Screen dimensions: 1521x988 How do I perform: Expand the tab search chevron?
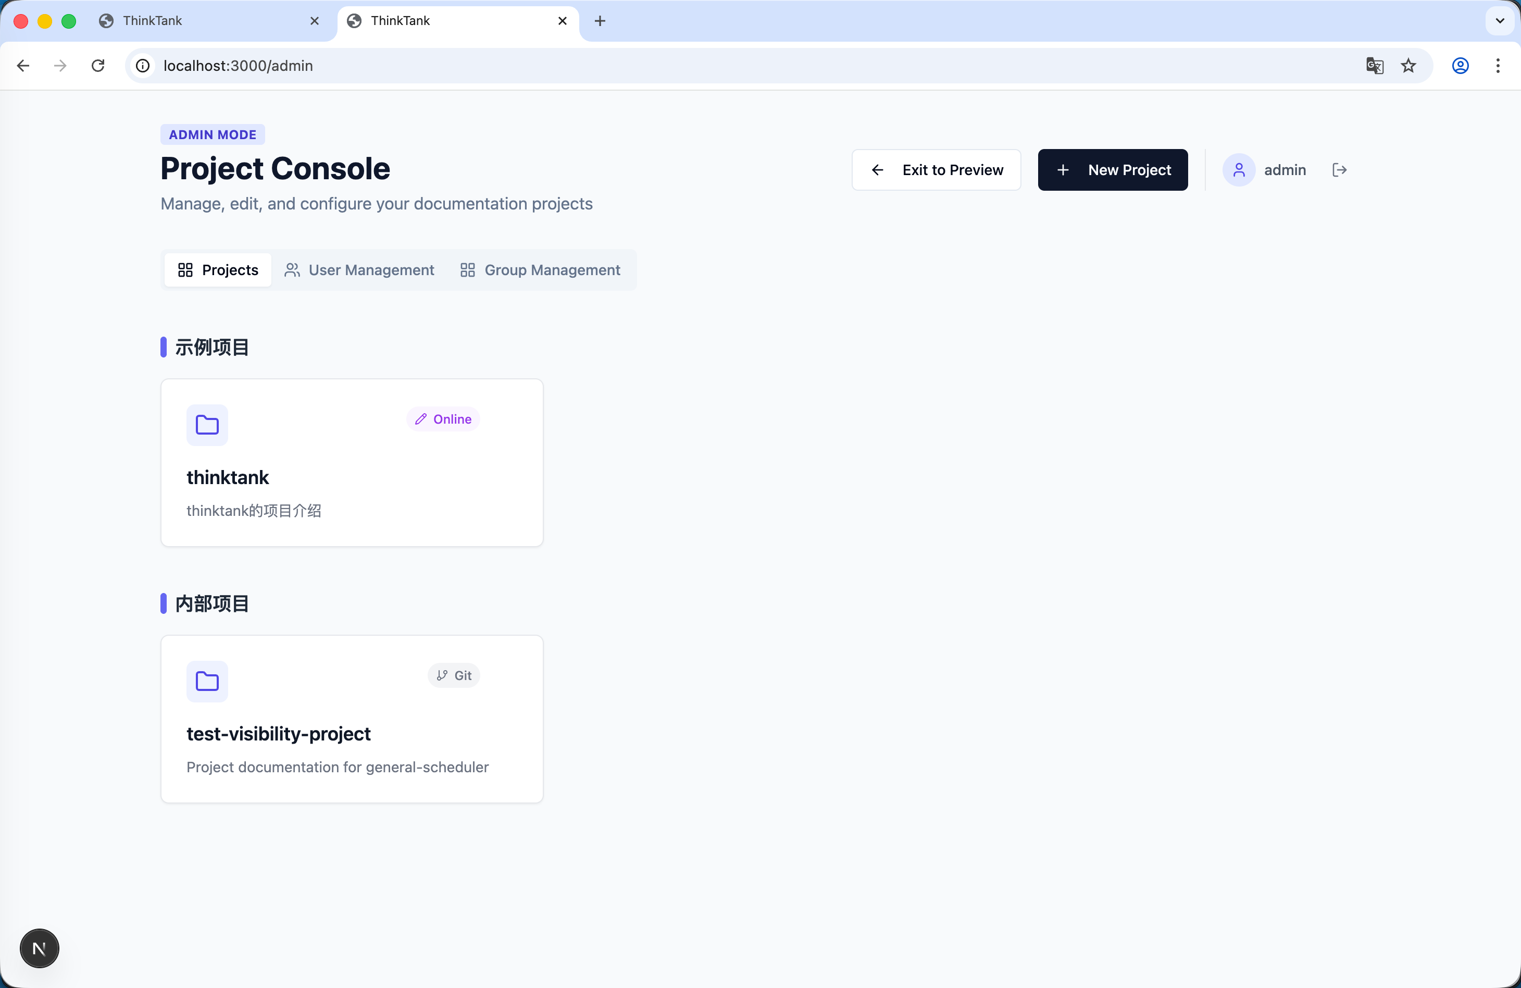click(1499, 21)
